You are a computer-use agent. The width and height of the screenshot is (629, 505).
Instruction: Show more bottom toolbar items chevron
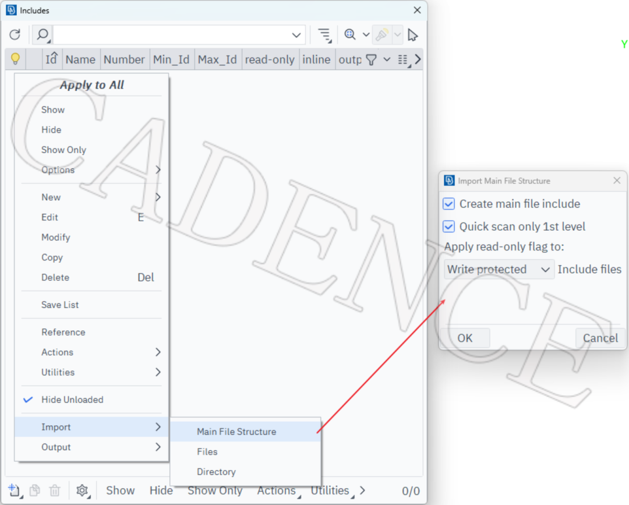tap(363, 490)
